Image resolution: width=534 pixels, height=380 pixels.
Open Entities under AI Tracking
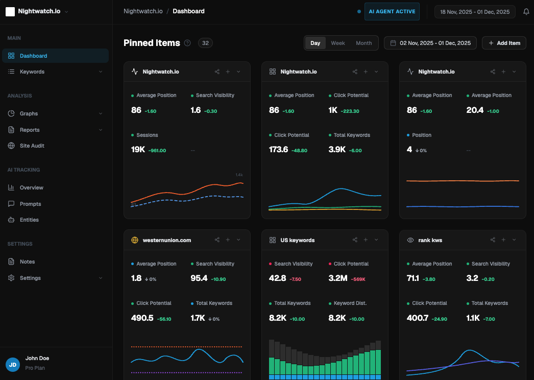(x=30, y=220)
